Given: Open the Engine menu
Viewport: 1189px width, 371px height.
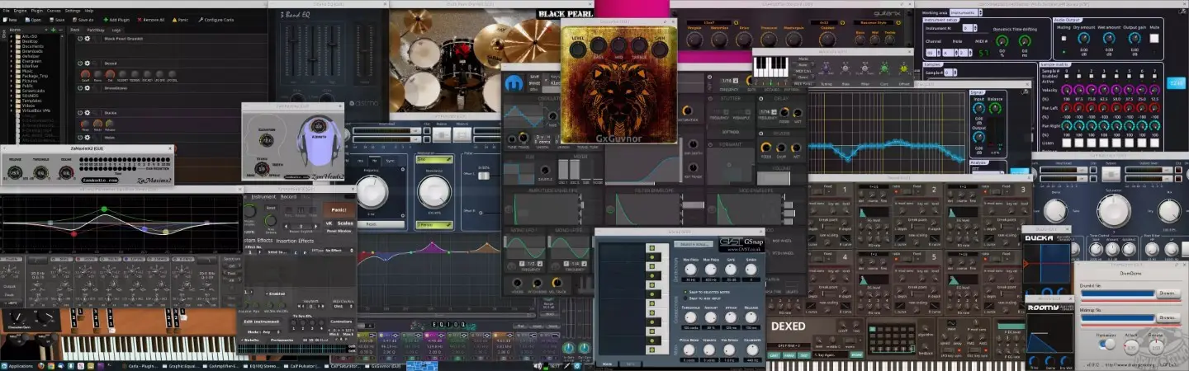Looking at the screenshot, I should point(18,11).
